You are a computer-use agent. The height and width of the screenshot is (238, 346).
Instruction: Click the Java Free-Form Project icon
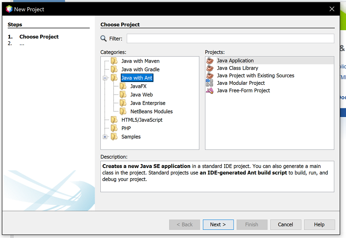pos(210,90)
